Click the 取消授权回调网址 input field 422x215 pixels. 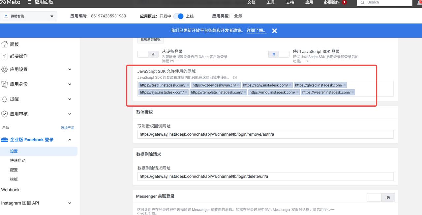265,134
